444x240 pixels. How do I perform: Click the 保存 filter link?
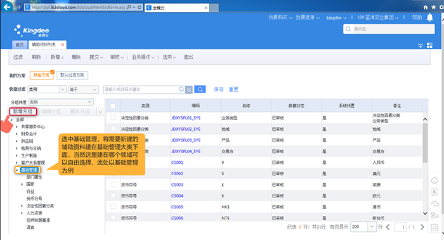point(218,90)
